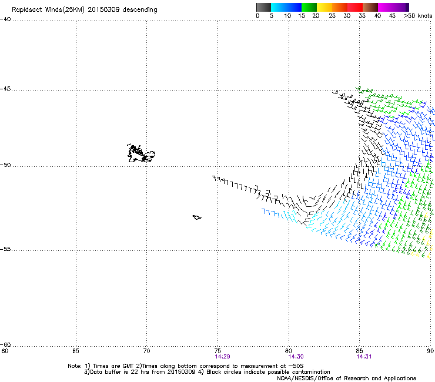Image resolution: width=435 pixels, height=382 pixels.
Task: Click the brown 35-40 knots color segment
Action: pyautogui.click(x=370, y=7)
